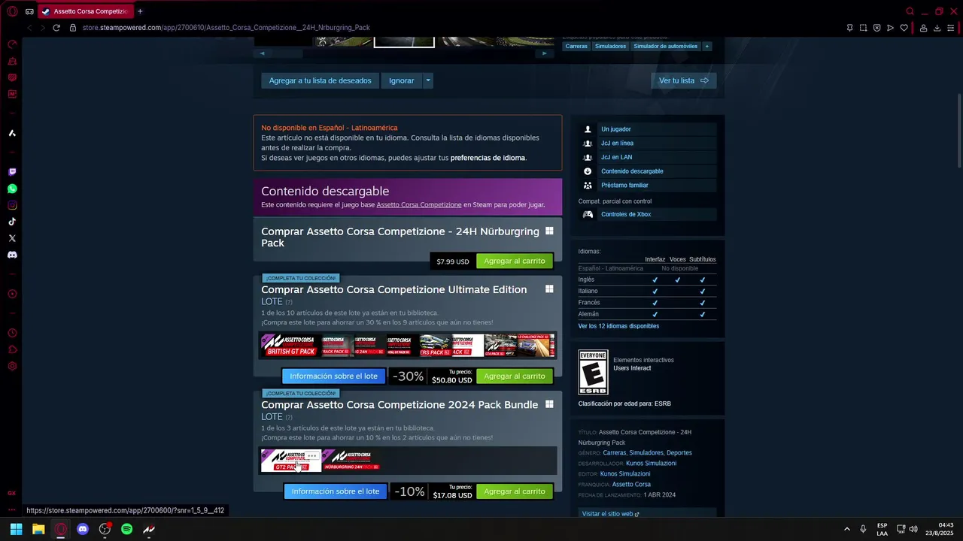963x541 pixels.
Task: Add 2024 Pack Bundle to cart
Action: [x=515, y=491]
